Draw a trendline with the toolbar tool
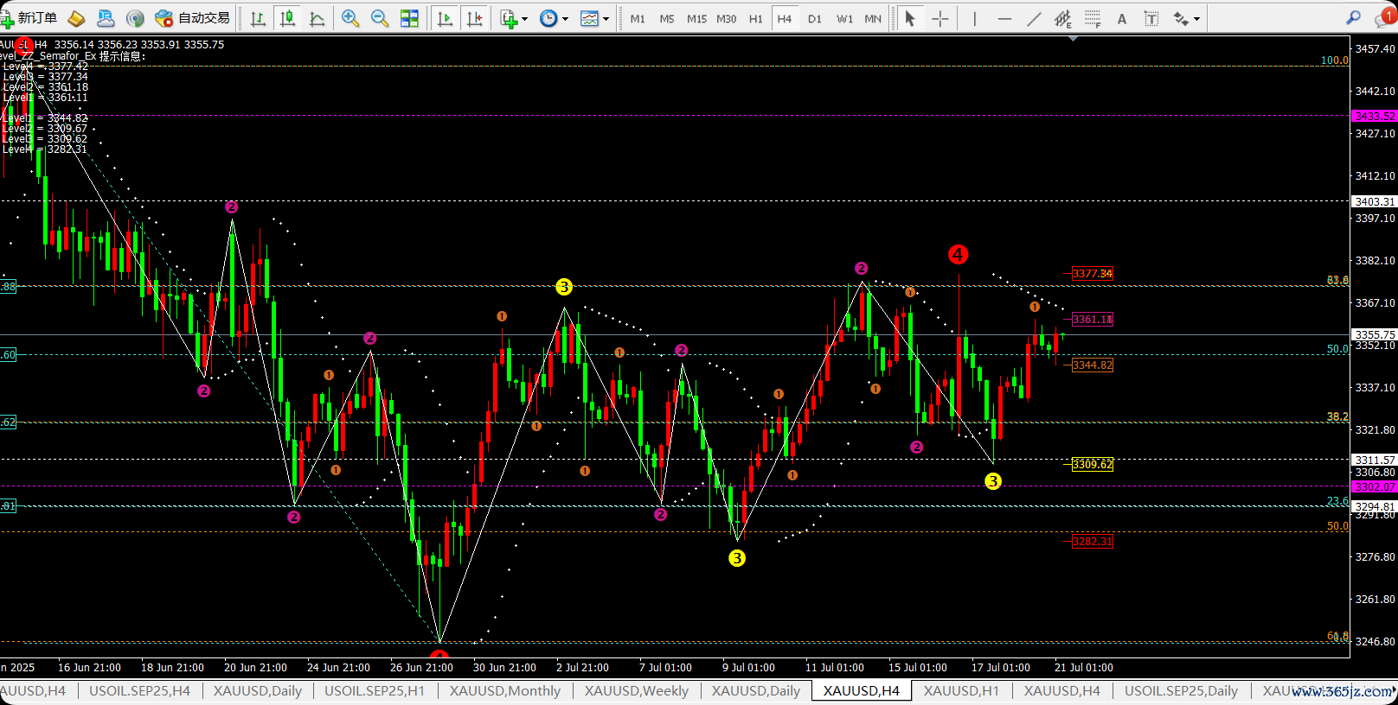 click(1033, 18)
